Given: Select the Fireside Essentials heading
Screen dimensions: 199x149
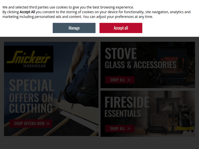Looking at the screenshot, I should (127, 107).
